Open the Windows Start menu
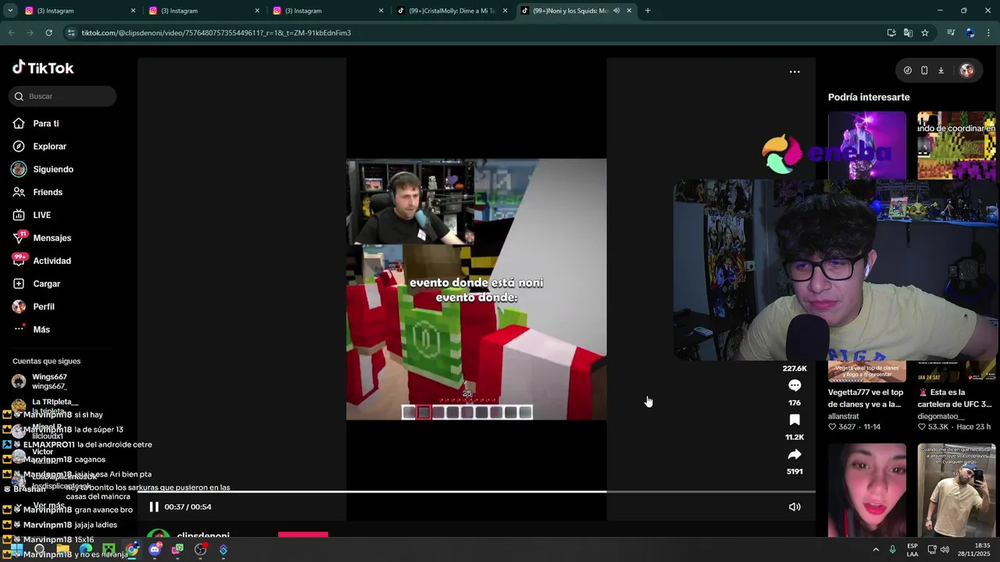This screenshot has width=1000, height=562. [x=16, y=550]
